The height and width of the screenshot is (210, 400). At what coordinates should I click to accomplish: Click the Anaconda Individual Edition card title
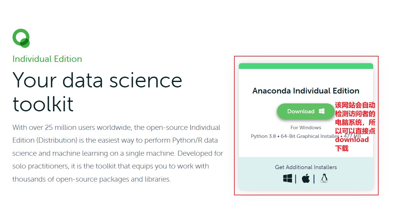[x=306, y=91]
